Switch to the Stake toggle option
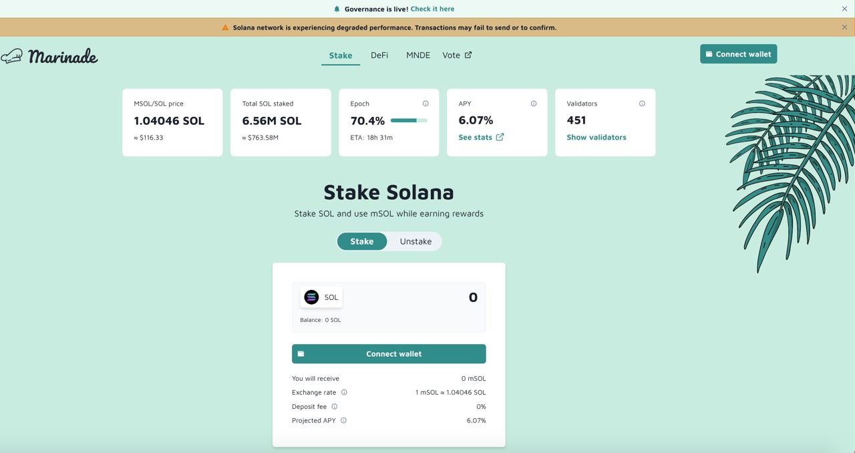 362,241
